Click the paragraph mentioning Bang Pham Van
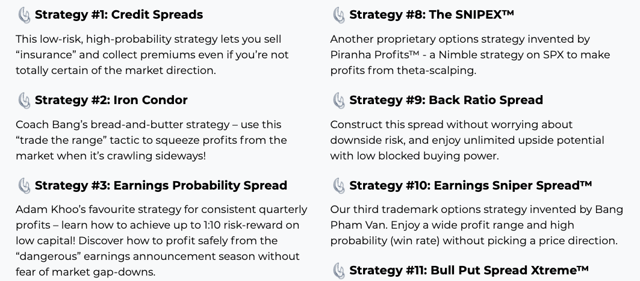640x281 pixels. [x=477, y=225]
